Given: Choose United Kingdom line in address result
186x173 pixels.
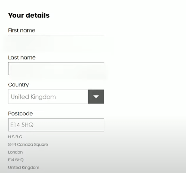Looking at the screenshot, I should coord(24,167).
